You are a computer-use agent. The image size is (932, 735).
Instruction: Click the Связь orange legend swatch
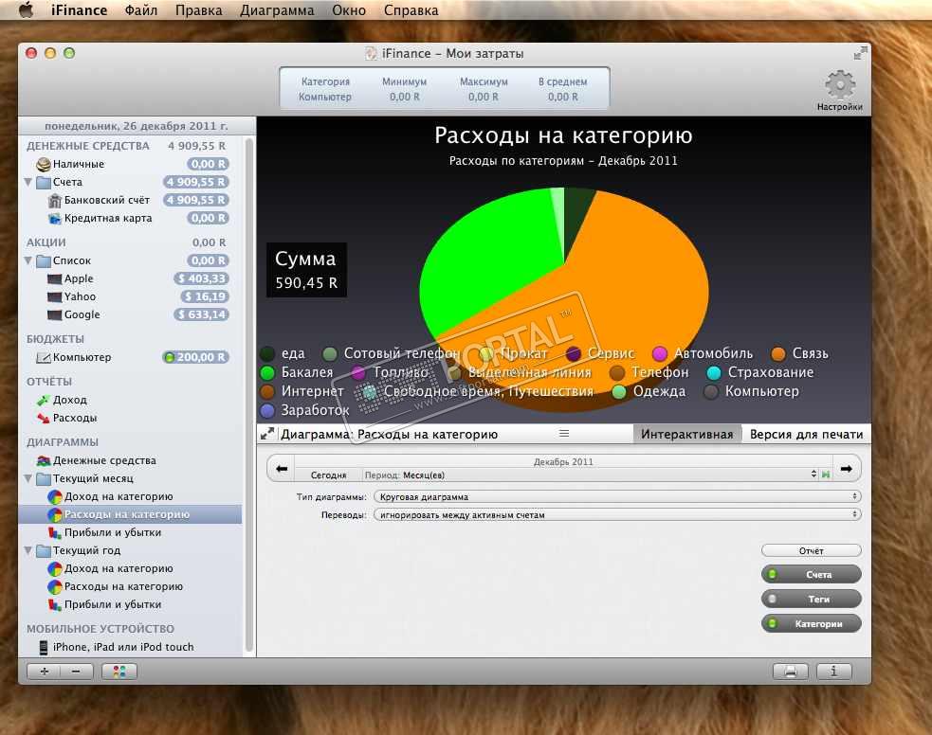point(778,354)
